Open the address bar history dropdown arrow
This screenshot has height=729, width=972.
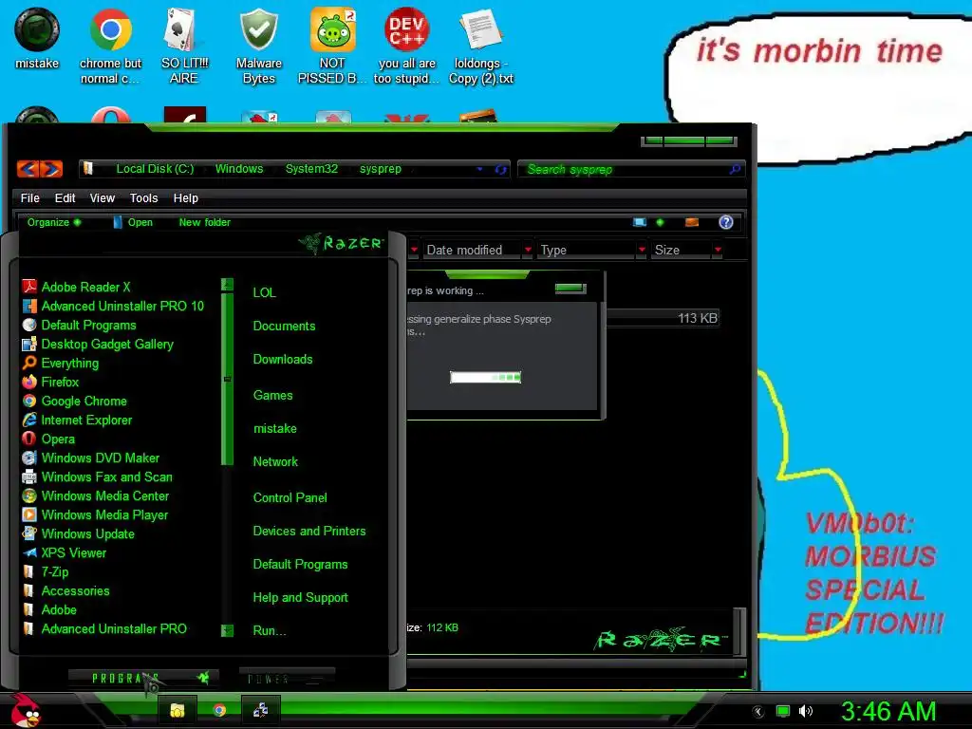pyautogui.click(x=479, y=169)
